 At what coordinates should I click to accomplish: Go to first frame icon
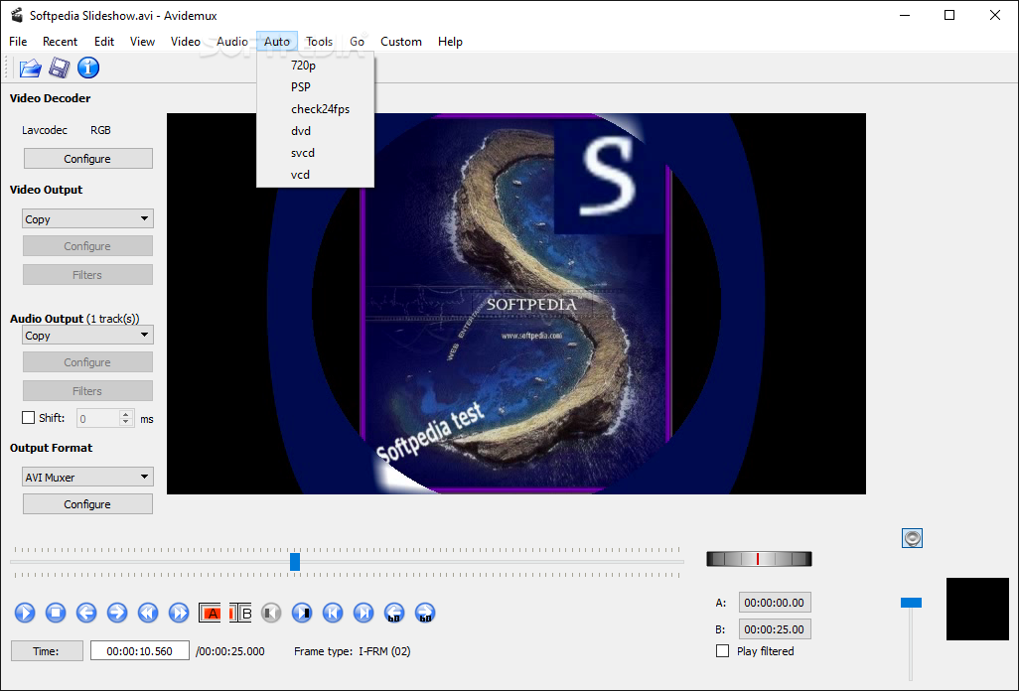pyautogui.click(x=333, y=613)
